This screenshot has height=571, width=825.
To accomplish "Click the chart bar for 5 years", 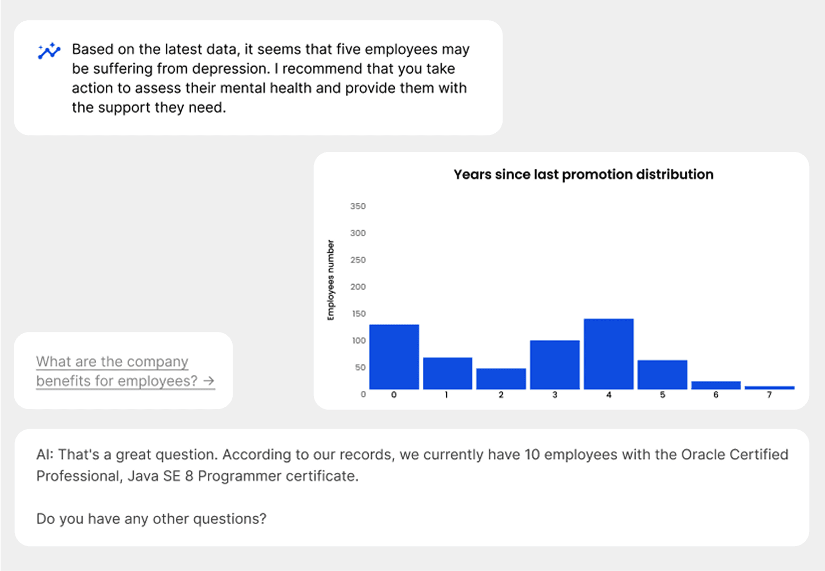I will click(662, 374).
